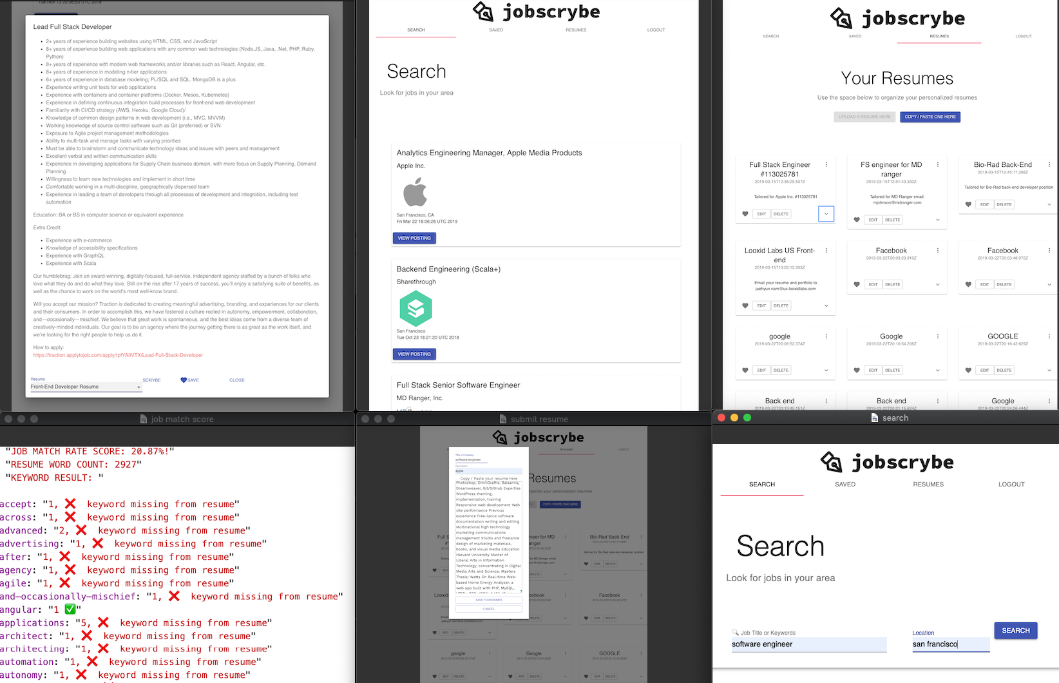This screenshot has width=1059, height=683.
Task: Open three-dot menu, FS engineer for MD ranger, Your Resumes page
Action: 938,165
